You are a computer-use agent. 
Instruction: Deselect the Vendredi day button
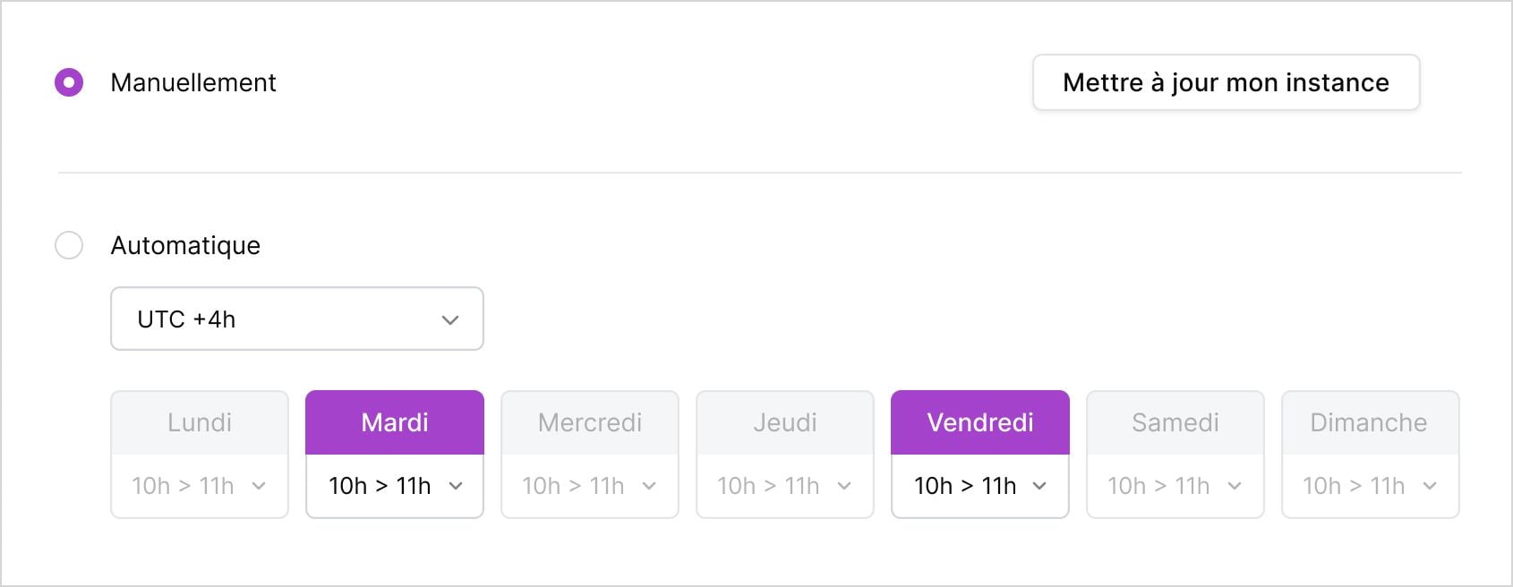point(980,422)
